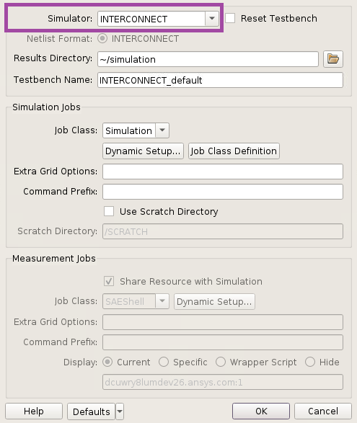Viewport: 357px width, 423px height.
Task: Click the Cancel button
Action: 323,411
